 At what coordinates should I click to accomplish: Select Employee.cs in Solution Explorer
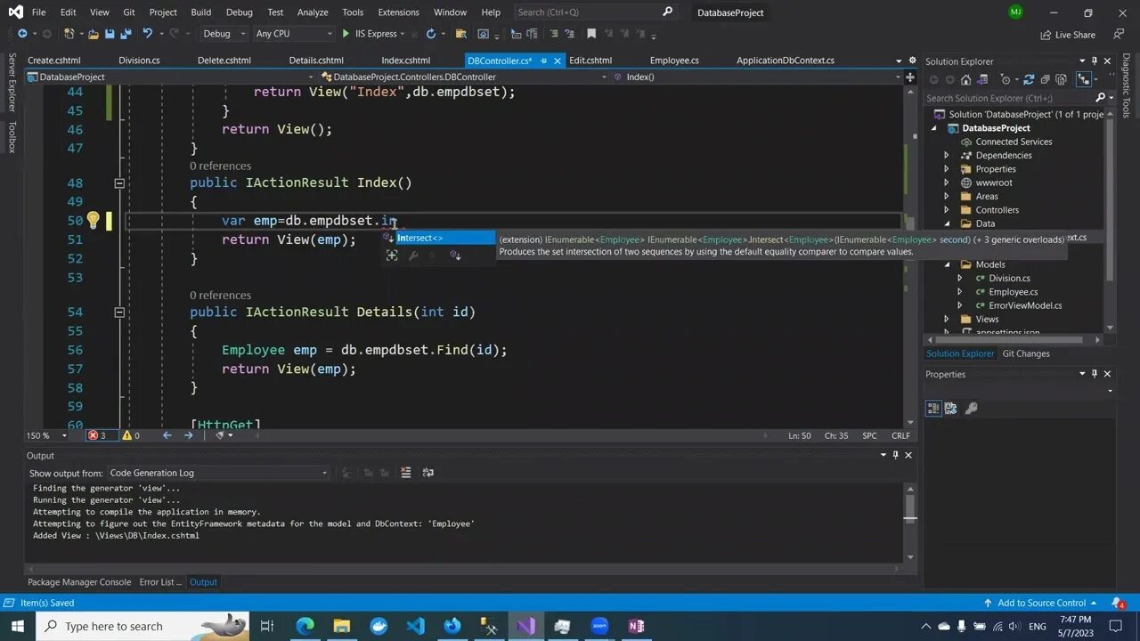(1013, 292)
